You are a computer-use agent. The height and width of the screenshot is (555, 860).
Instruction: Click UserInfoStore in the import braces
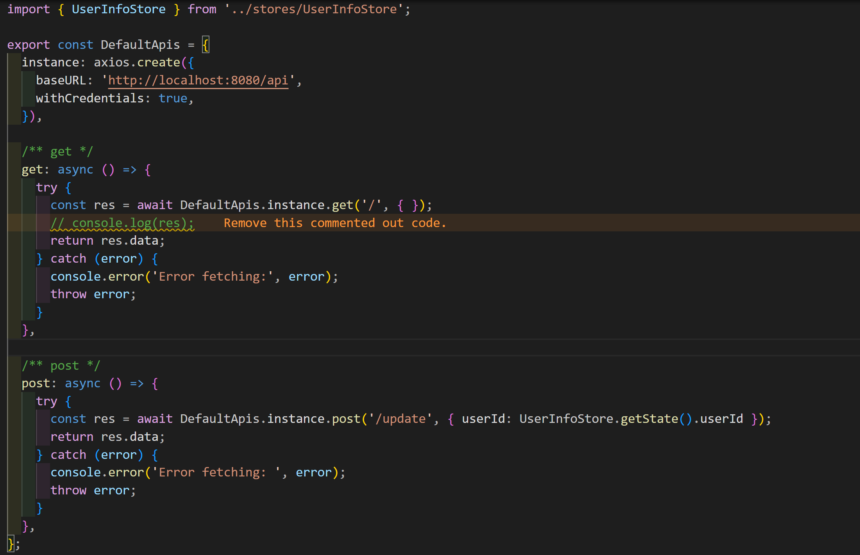(118, 9)
